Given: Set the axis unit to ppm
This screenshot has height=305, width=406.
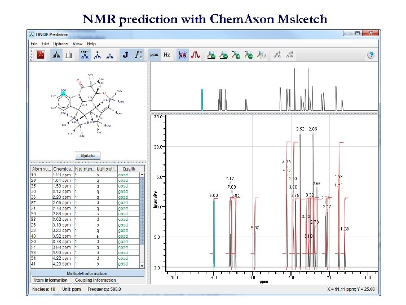Looking at the screenshot, I should point(154,55).
